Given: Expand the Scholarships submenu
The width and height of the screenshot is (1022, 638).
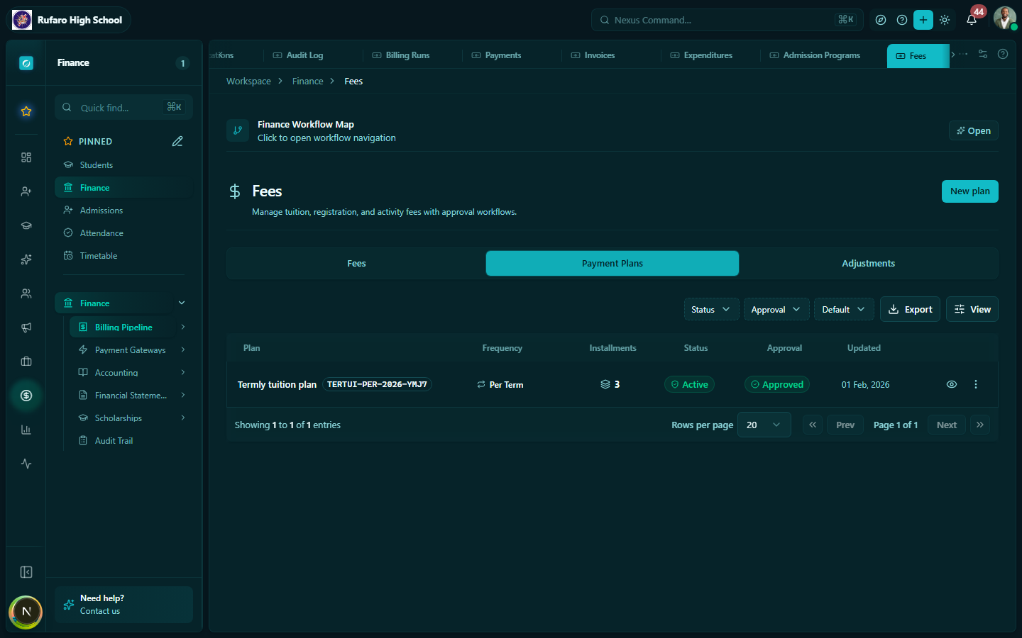Looking at the screenshot, I should (183, 418).
